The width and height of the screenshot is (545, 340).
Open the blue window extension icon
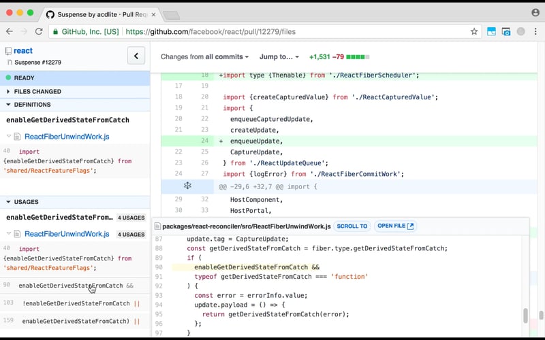click(491, 31)
